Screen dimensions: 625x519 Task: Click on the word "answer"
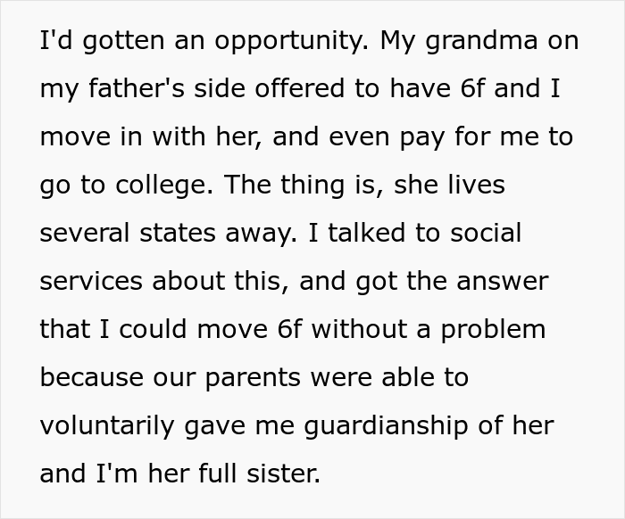coord(500,281)
